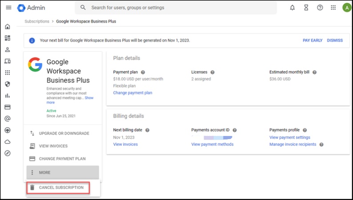Click help icon next to Licenses
Viewport: 353px width, 200px height.
[x=213, y=72]
